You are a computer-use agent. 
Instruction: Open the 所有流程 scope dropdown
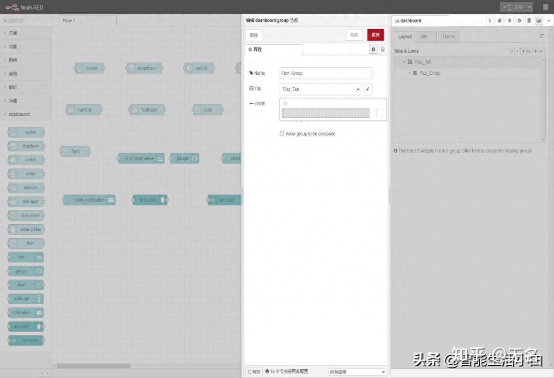357,372
